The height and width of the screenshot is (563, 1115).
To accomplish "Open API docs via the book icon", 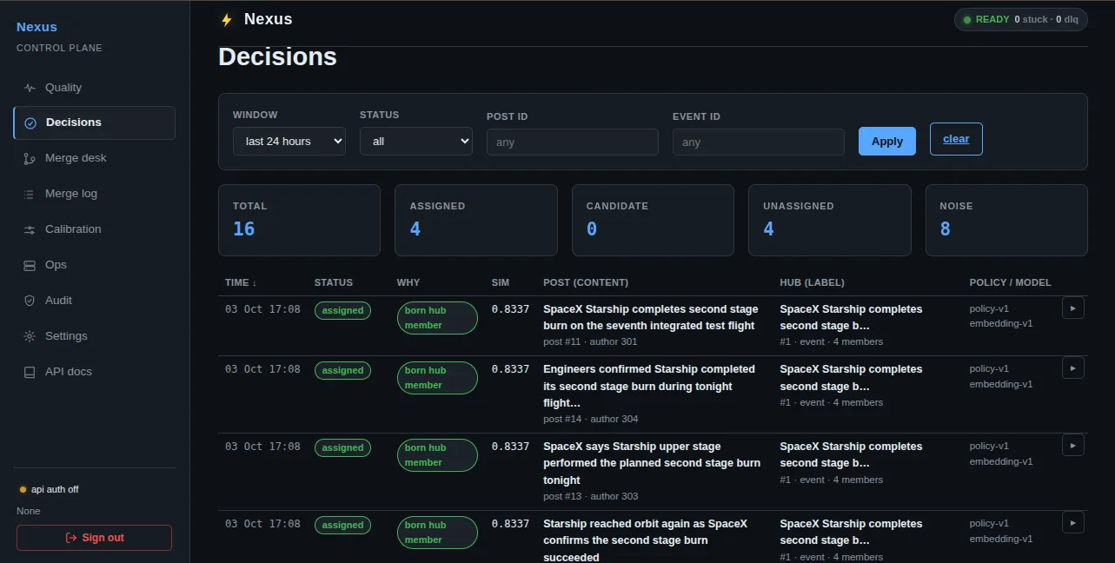I will coord(30,372).
